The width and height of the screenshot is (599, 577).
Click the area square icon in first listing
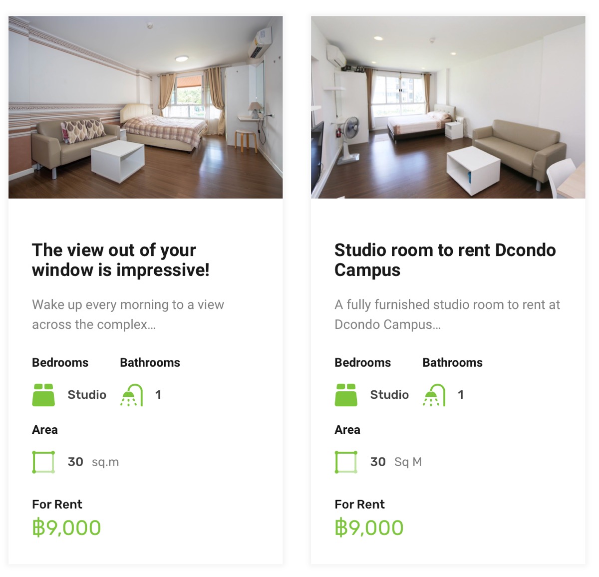[43, 462]
